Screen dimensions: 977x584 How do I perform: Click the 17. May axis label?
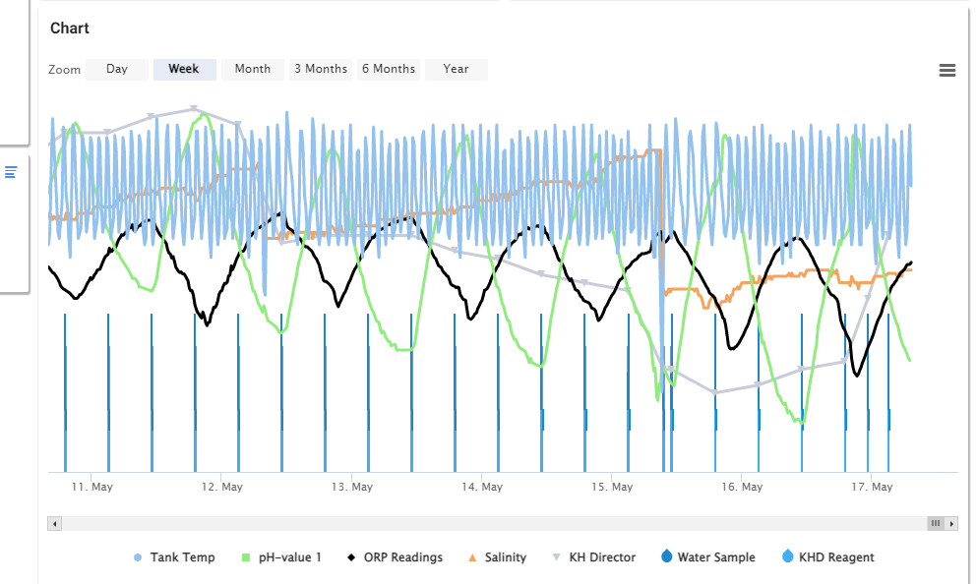(x=872, y=487)
